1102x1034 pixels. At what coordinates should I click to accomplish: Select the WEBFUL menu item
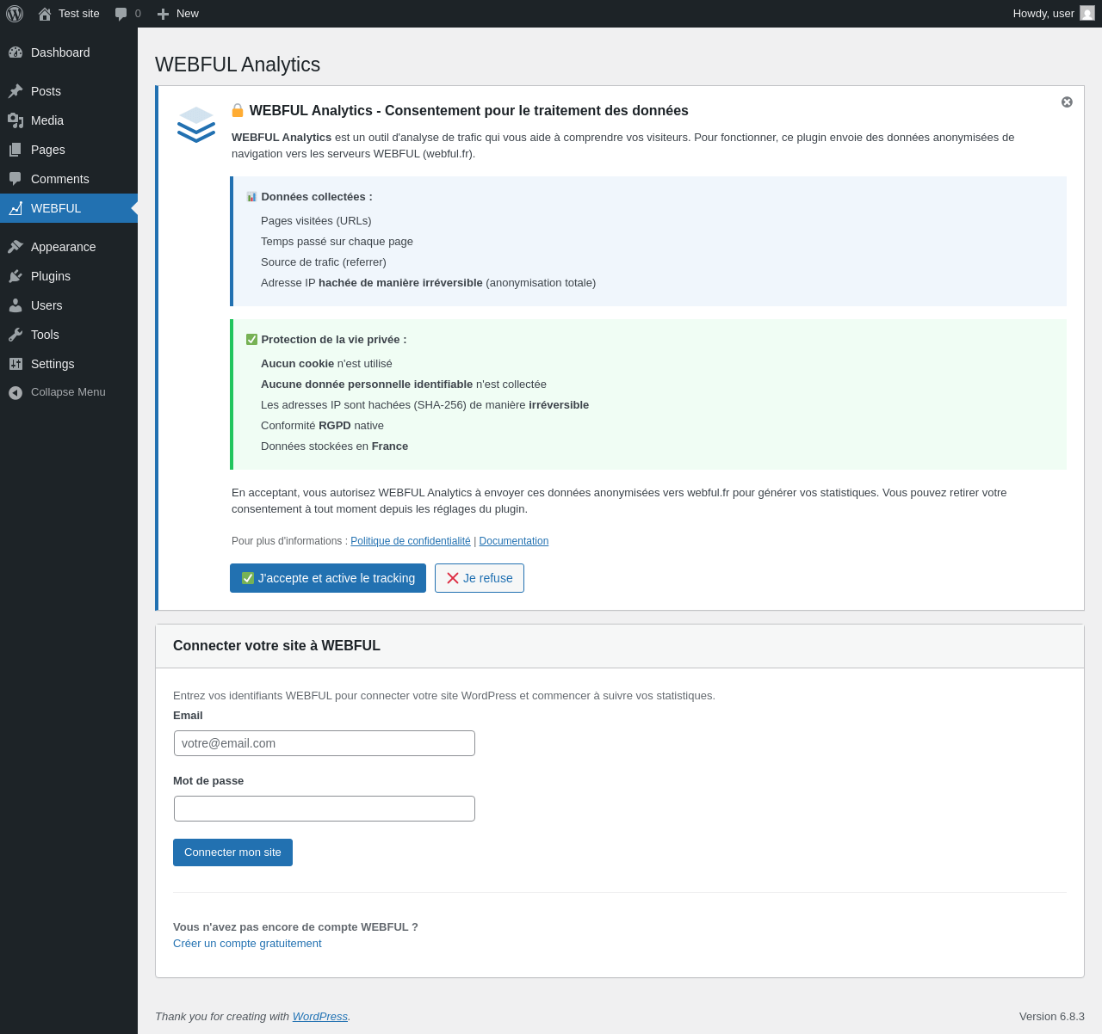pos(69,208)
